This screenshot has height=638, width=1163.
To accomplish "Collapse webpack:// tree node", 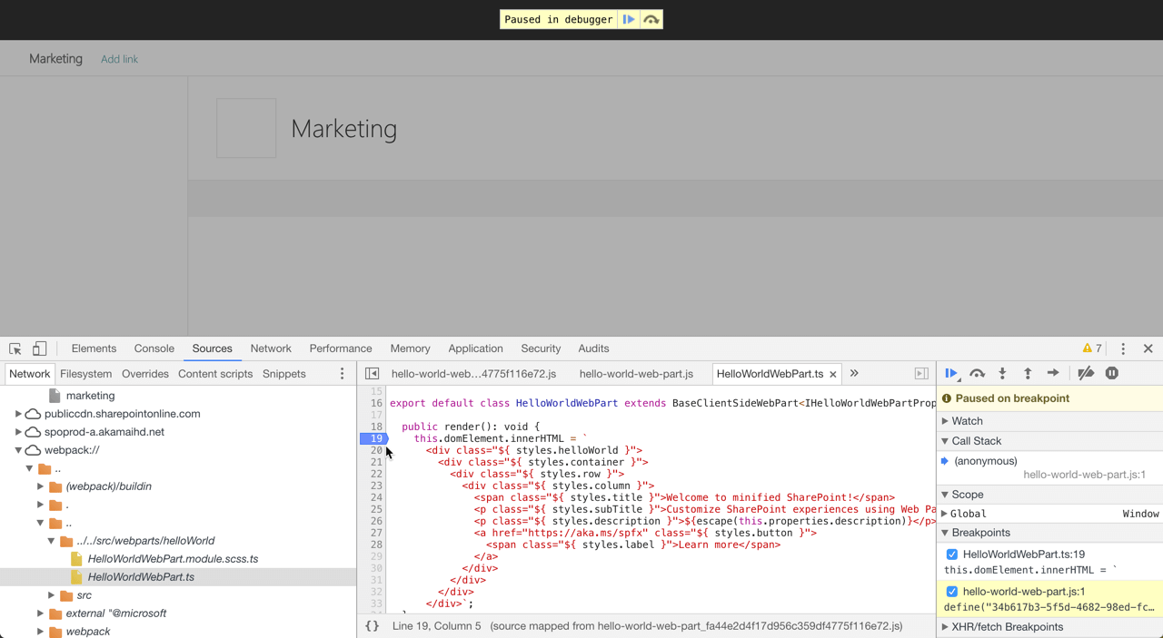I will click(18, 450).
